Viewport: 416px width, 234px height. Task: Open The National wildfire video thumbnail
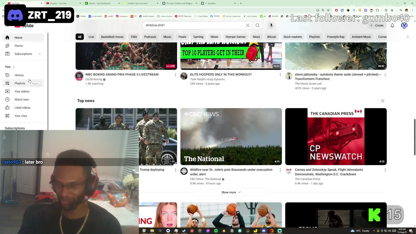pos(231,136)
